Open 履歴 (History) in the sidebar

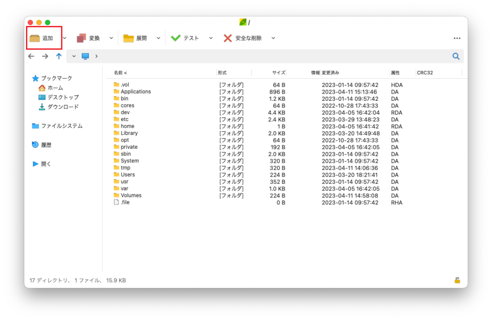(x=42, y=145)
